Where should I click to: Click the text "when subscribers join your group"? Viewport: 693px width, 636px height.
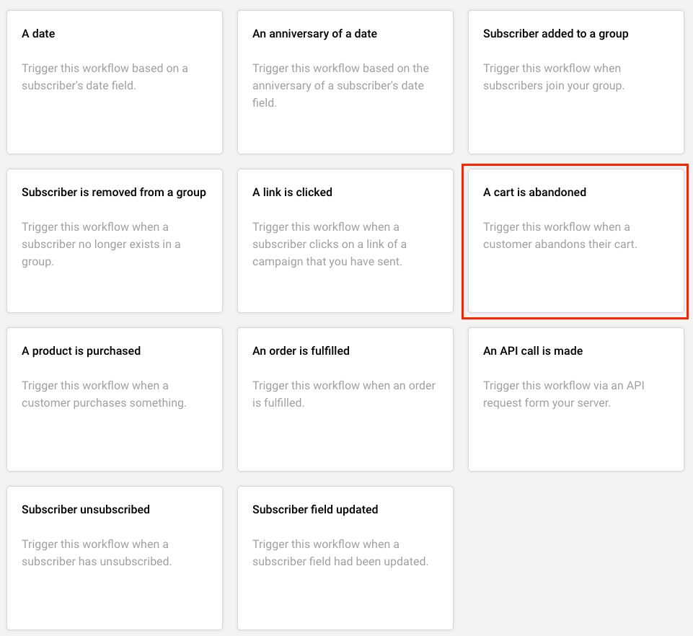(x=553, y=77)
